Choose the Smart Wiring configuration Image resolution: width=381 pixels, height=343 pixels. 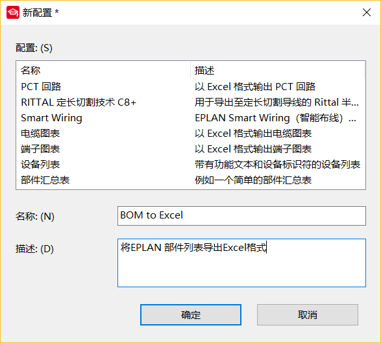tap(191, 118)
